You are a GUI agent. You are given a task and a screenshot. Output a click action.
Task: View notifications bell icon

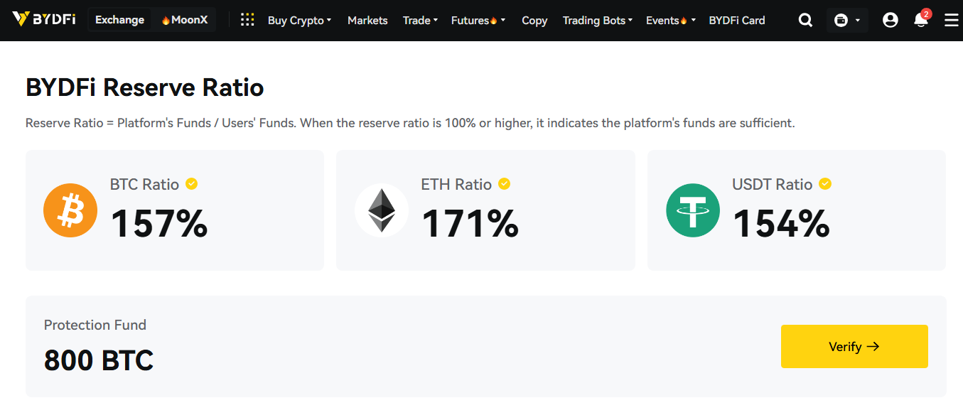coord(920,21)
